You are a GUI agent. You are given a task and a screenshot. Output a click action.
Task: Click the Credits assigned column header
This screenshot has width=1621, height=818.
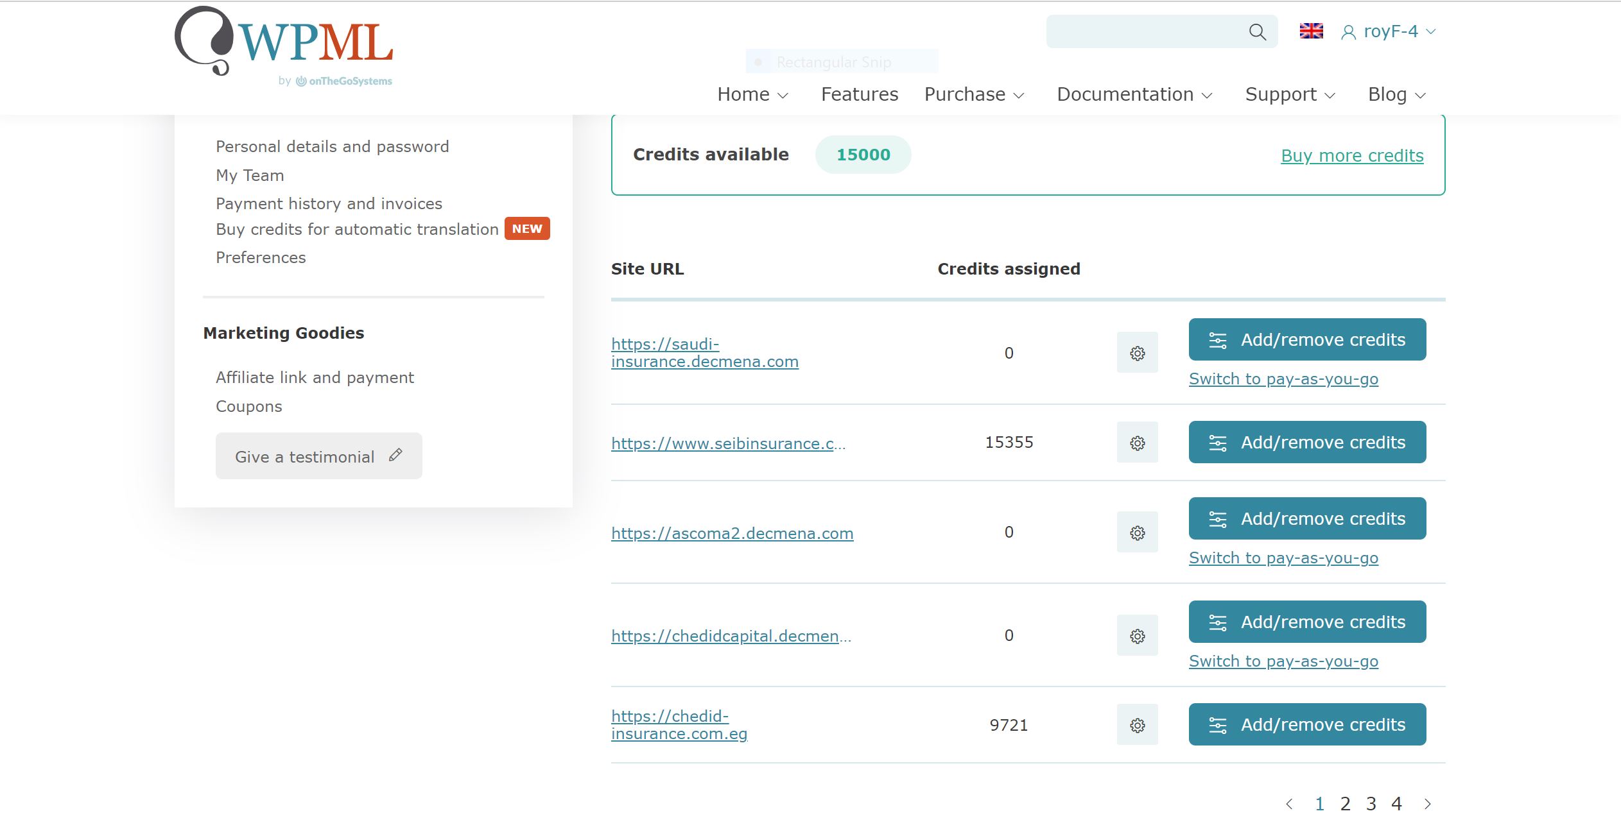1009,269
